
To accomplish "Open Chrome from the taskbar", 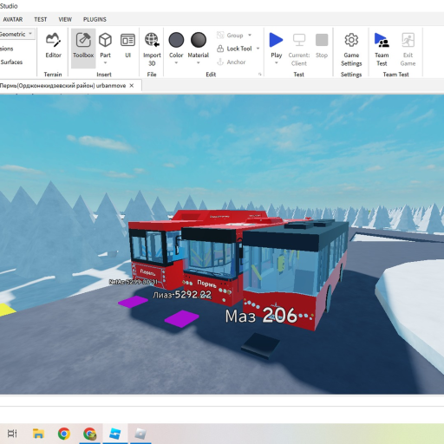I will [x=64, y=434].
